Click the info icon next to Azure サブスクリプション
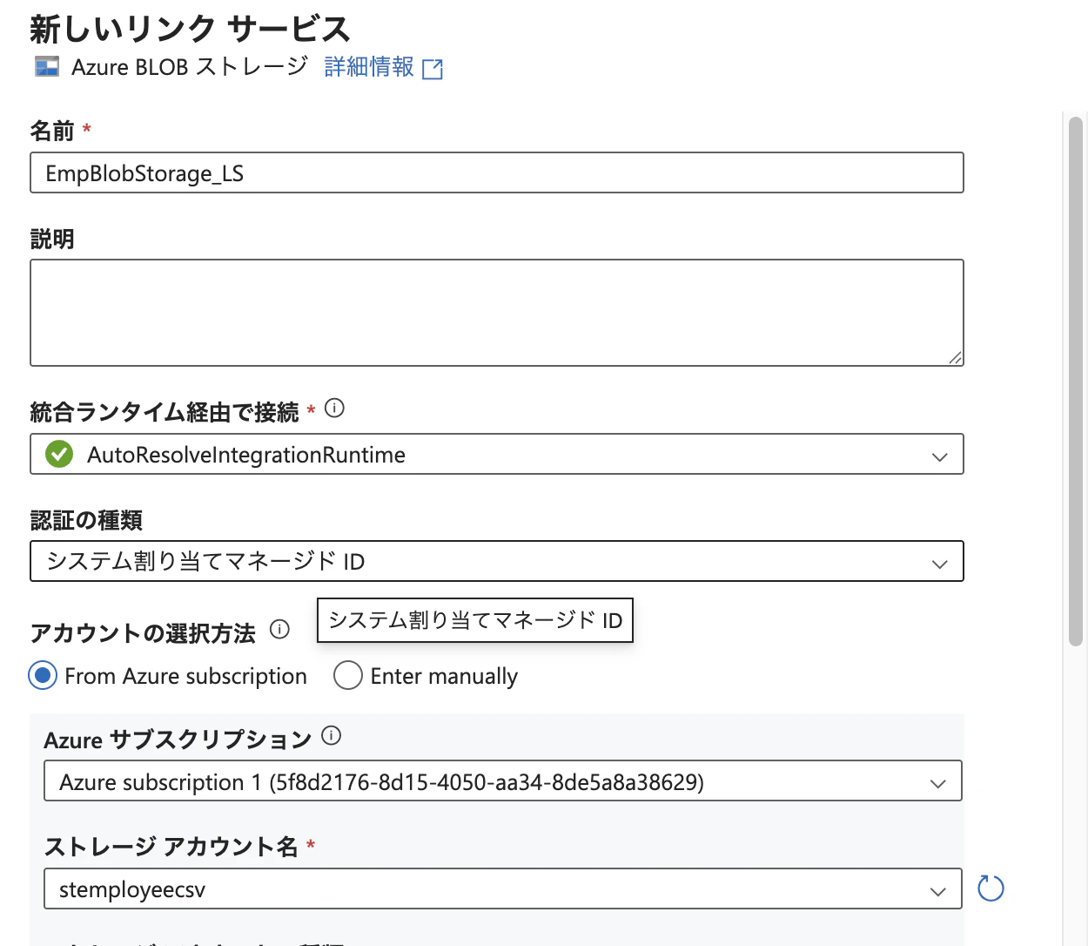This screenshot has width=1088, height=946. coord(331,736)
